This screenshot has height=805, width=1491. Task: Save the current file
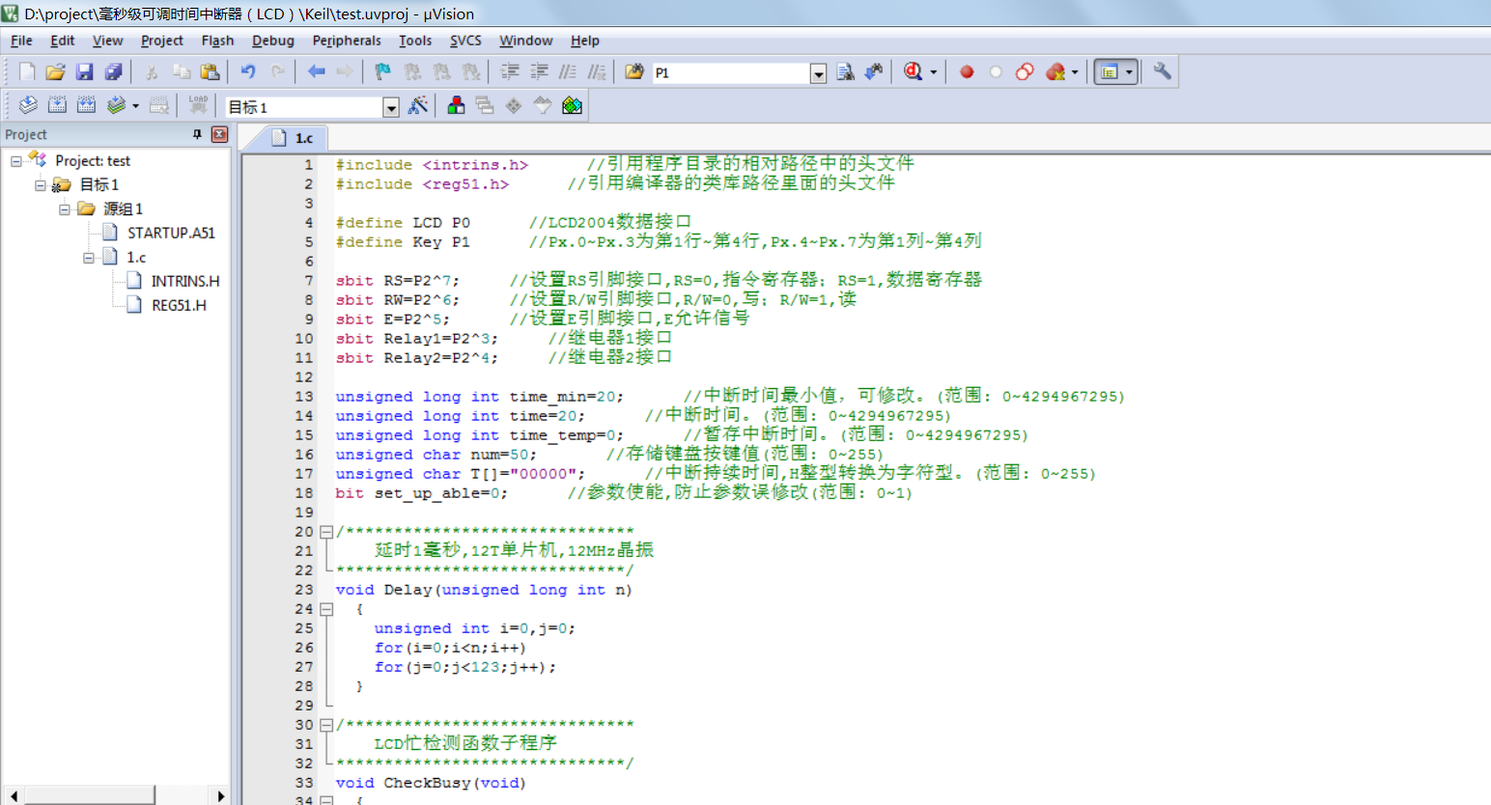tap(84, 71)
